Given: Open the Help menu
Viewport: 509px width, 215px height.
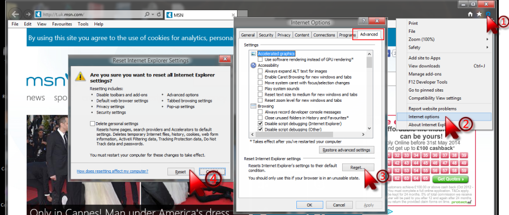Looking at the screenshot, I should tap(98, 24).
